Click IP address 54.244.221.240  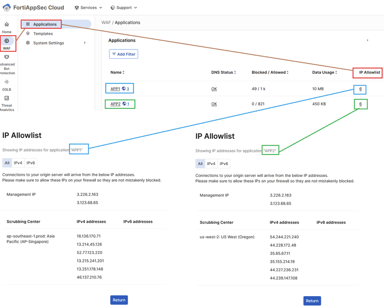tap(284, 237)
